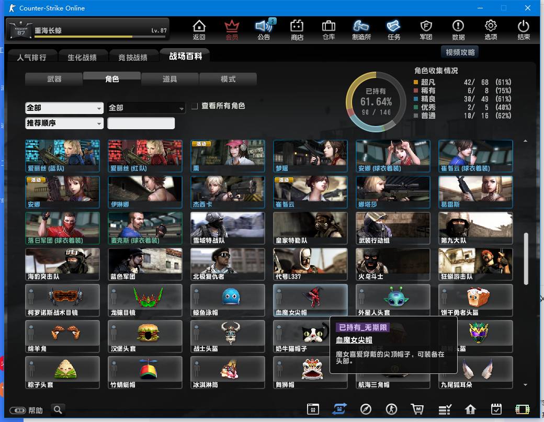Screen dimensions: 544x422
Task: Select the 杰西卡 character card
Action: [228, 192]
